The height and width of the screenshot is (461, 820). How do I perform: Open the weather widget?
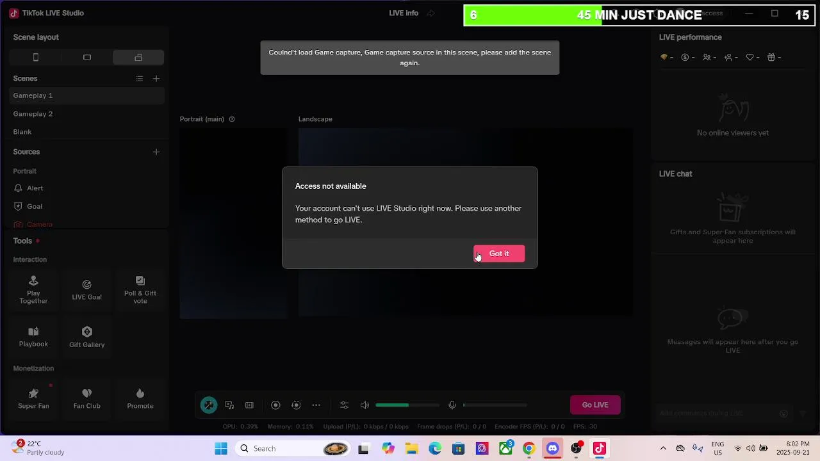(38, 448)
